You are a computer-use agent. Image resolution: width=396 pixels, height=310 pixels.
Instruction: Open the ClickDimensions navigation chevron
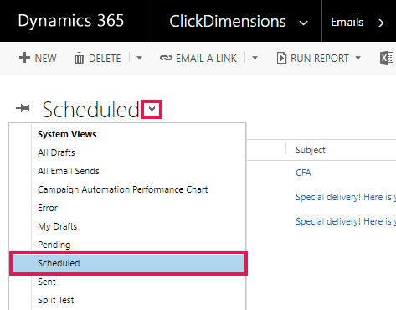(303, 23)
